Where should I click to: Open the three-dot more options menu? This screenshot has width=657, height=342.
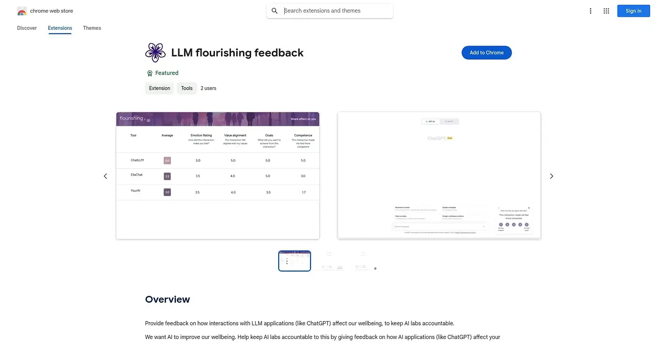[x=590, y=11]
